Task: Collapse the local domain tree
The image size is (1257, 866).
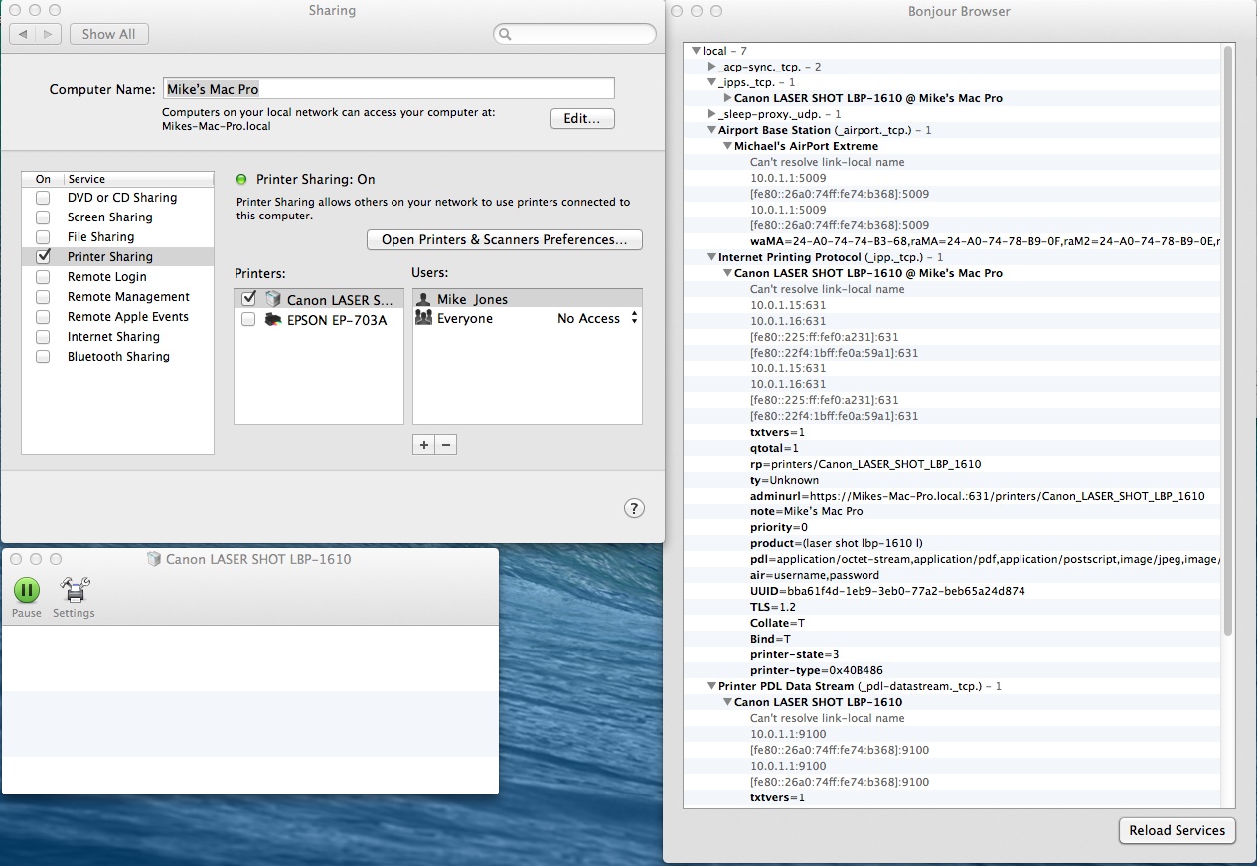Action: point(696,51)
